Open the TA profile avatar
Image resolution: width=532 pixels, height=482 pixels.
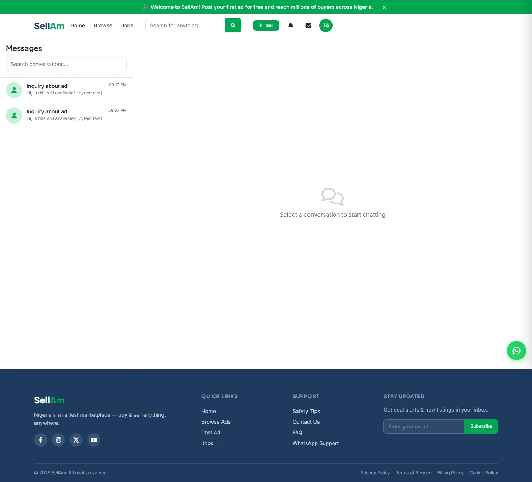[326, 25]
